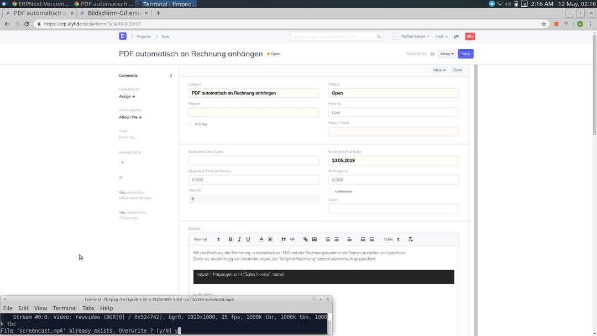Open the Terminal window's File menu
The width and height of the screenshot is (597, 336).
click(8, 308)
